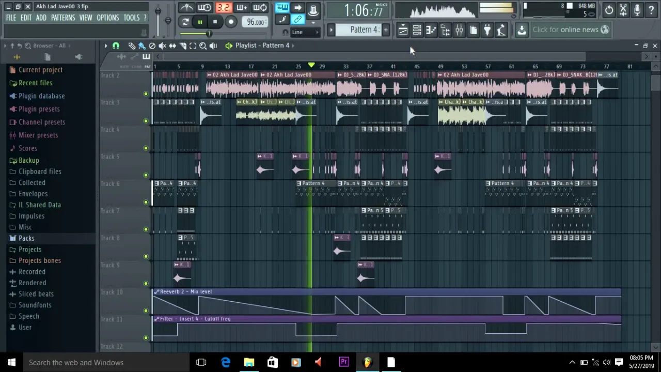Toggle pattern/song mode switch
This screenshot has width=661, height=372.
click(x=185, y=22)
